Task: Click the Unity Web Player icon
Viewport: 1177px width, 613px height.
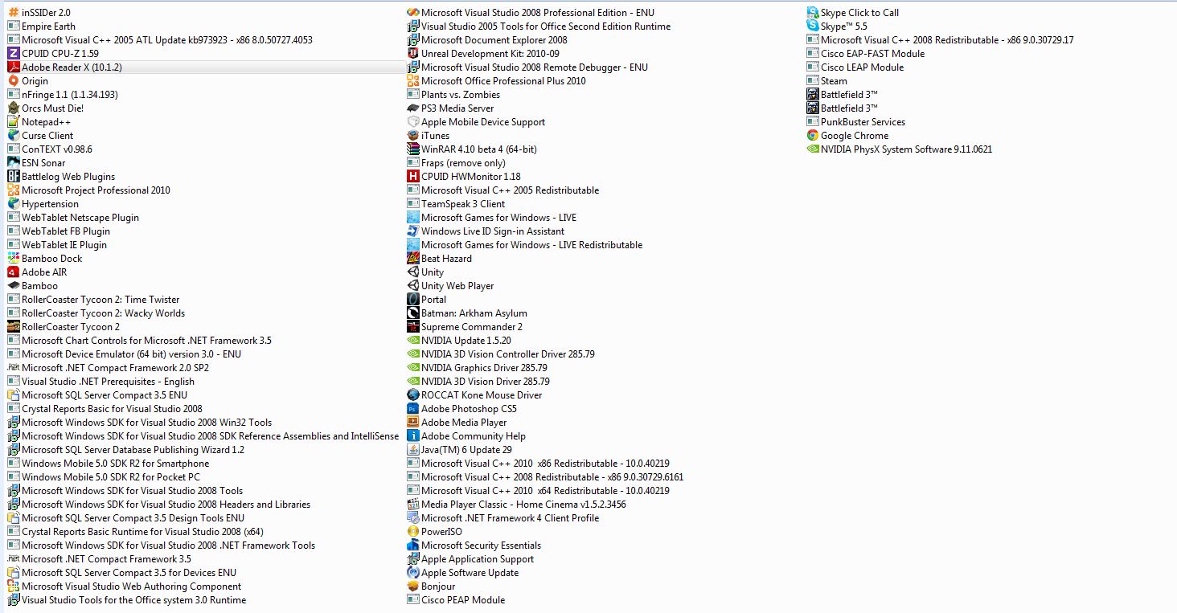Action: coord(413,286)
